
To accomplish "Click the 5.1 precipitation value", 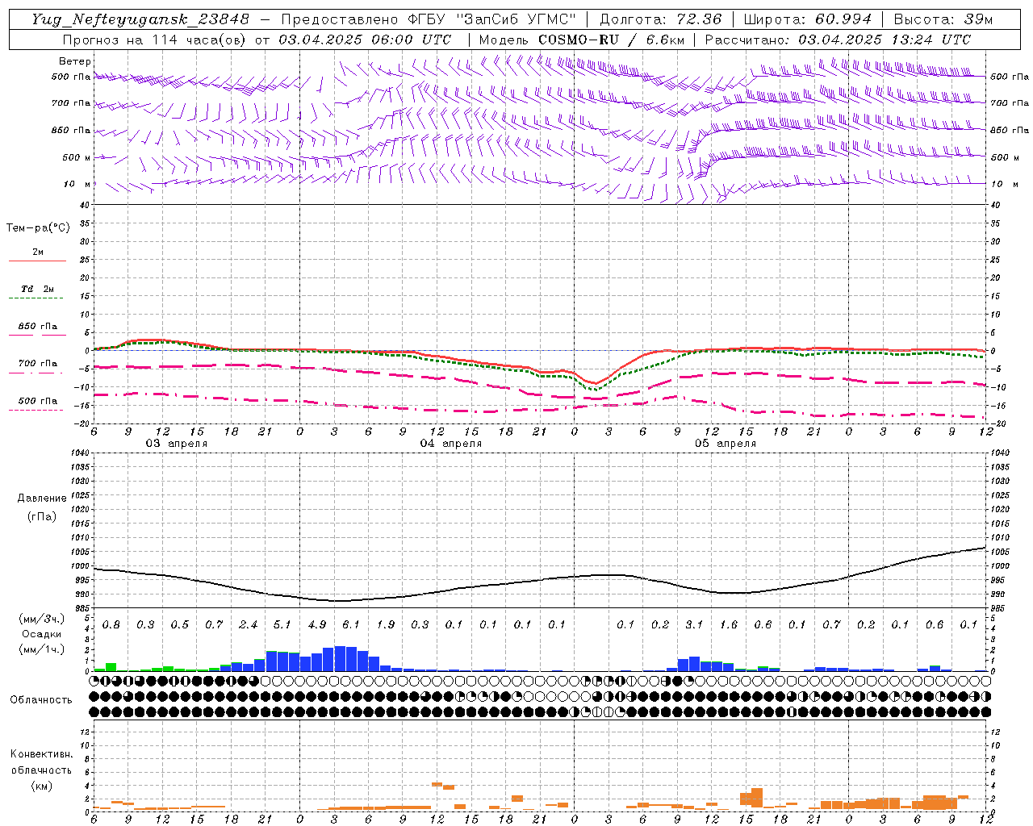I will pos(282,624).
